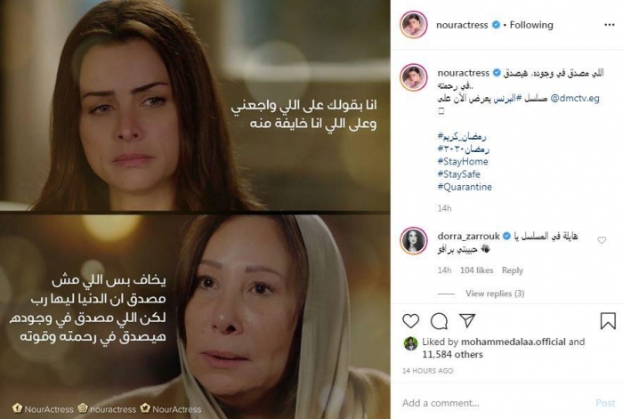
Task: Open the liker's small avatar near Liked by
Action: click(x=410, y=343)
